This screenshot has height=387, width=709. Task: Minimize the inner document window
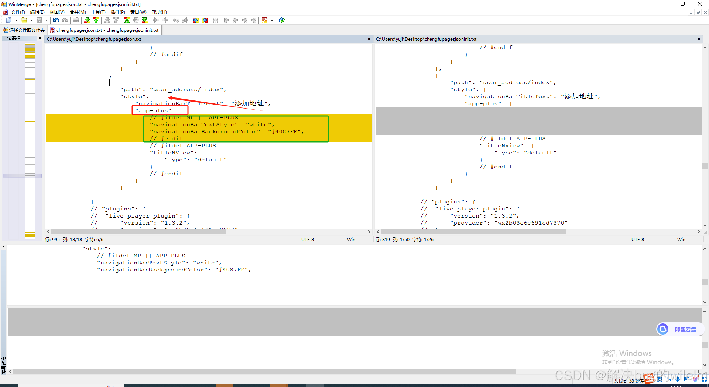(x=691, y=12)
